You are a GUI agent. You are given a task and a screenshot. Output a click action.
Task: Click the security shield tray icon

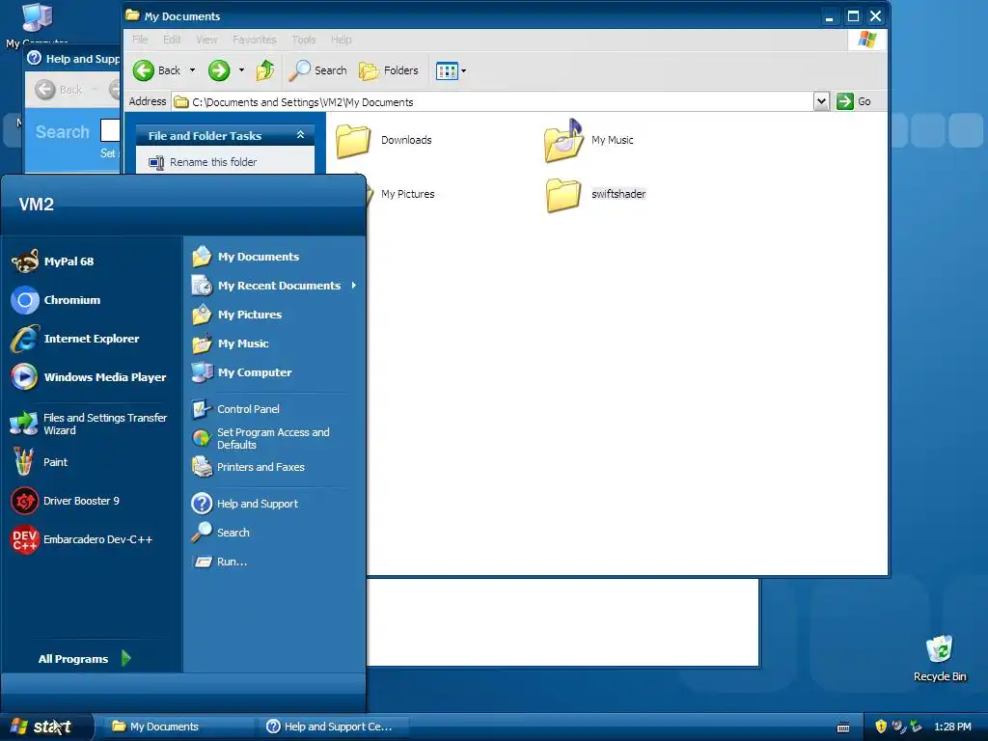click(x=881, y=727)
